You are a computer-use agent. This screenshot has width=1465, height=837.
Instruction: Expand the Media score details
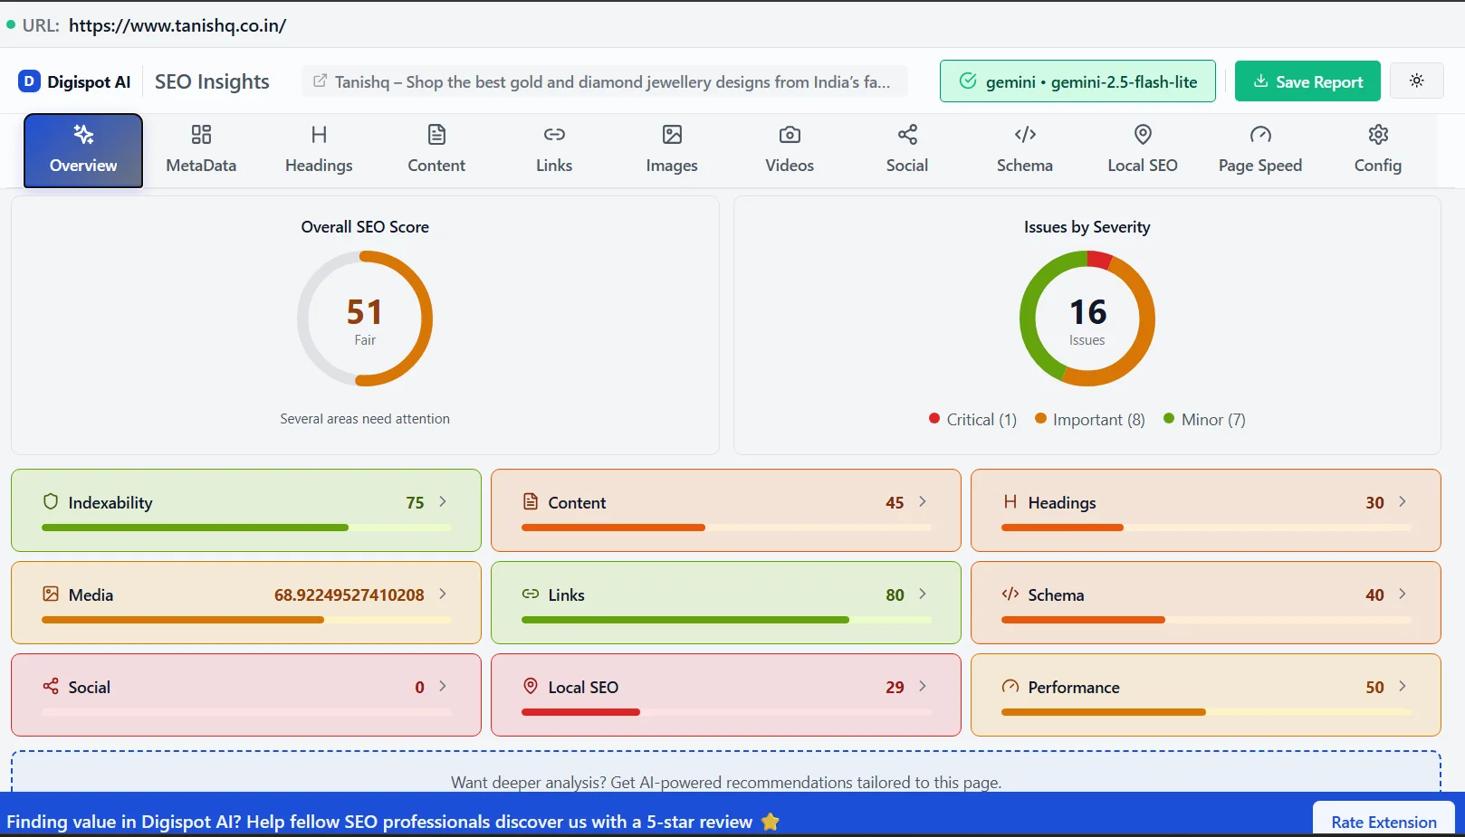(x=443, y=594)
